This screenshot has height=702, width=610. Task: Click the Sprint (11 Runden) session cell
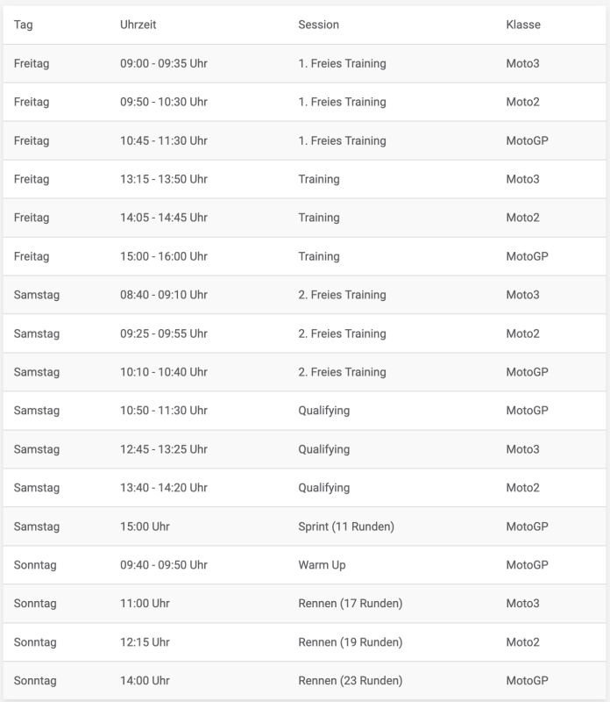(x=346, y=526)
